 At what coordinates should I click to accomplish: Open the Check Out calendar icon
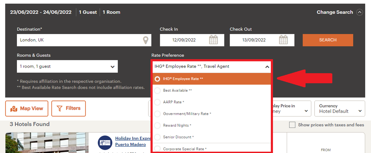coord(283,40)
